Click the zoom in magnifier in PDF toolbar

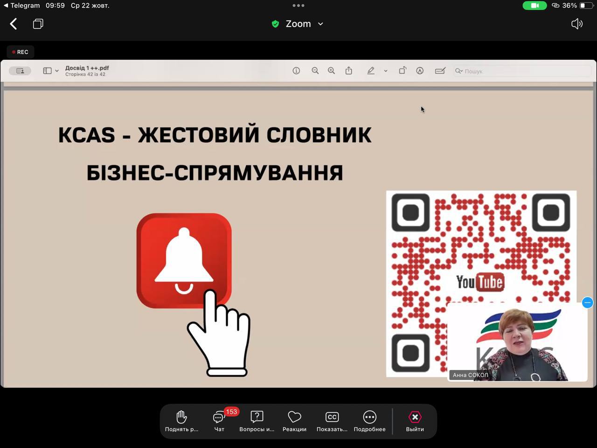point(331,70)
